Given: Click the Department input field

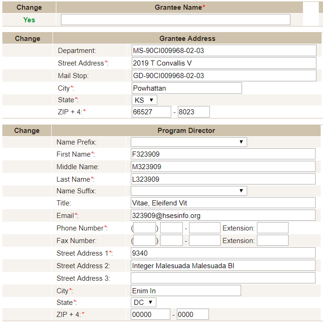Looking at the screenshot, I should (224, 51).
